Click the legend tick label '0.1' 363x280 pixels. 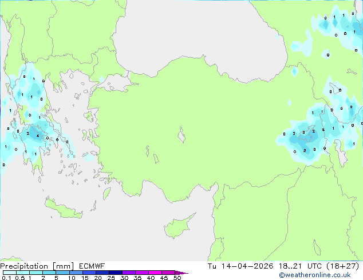[x=6, y=278]
